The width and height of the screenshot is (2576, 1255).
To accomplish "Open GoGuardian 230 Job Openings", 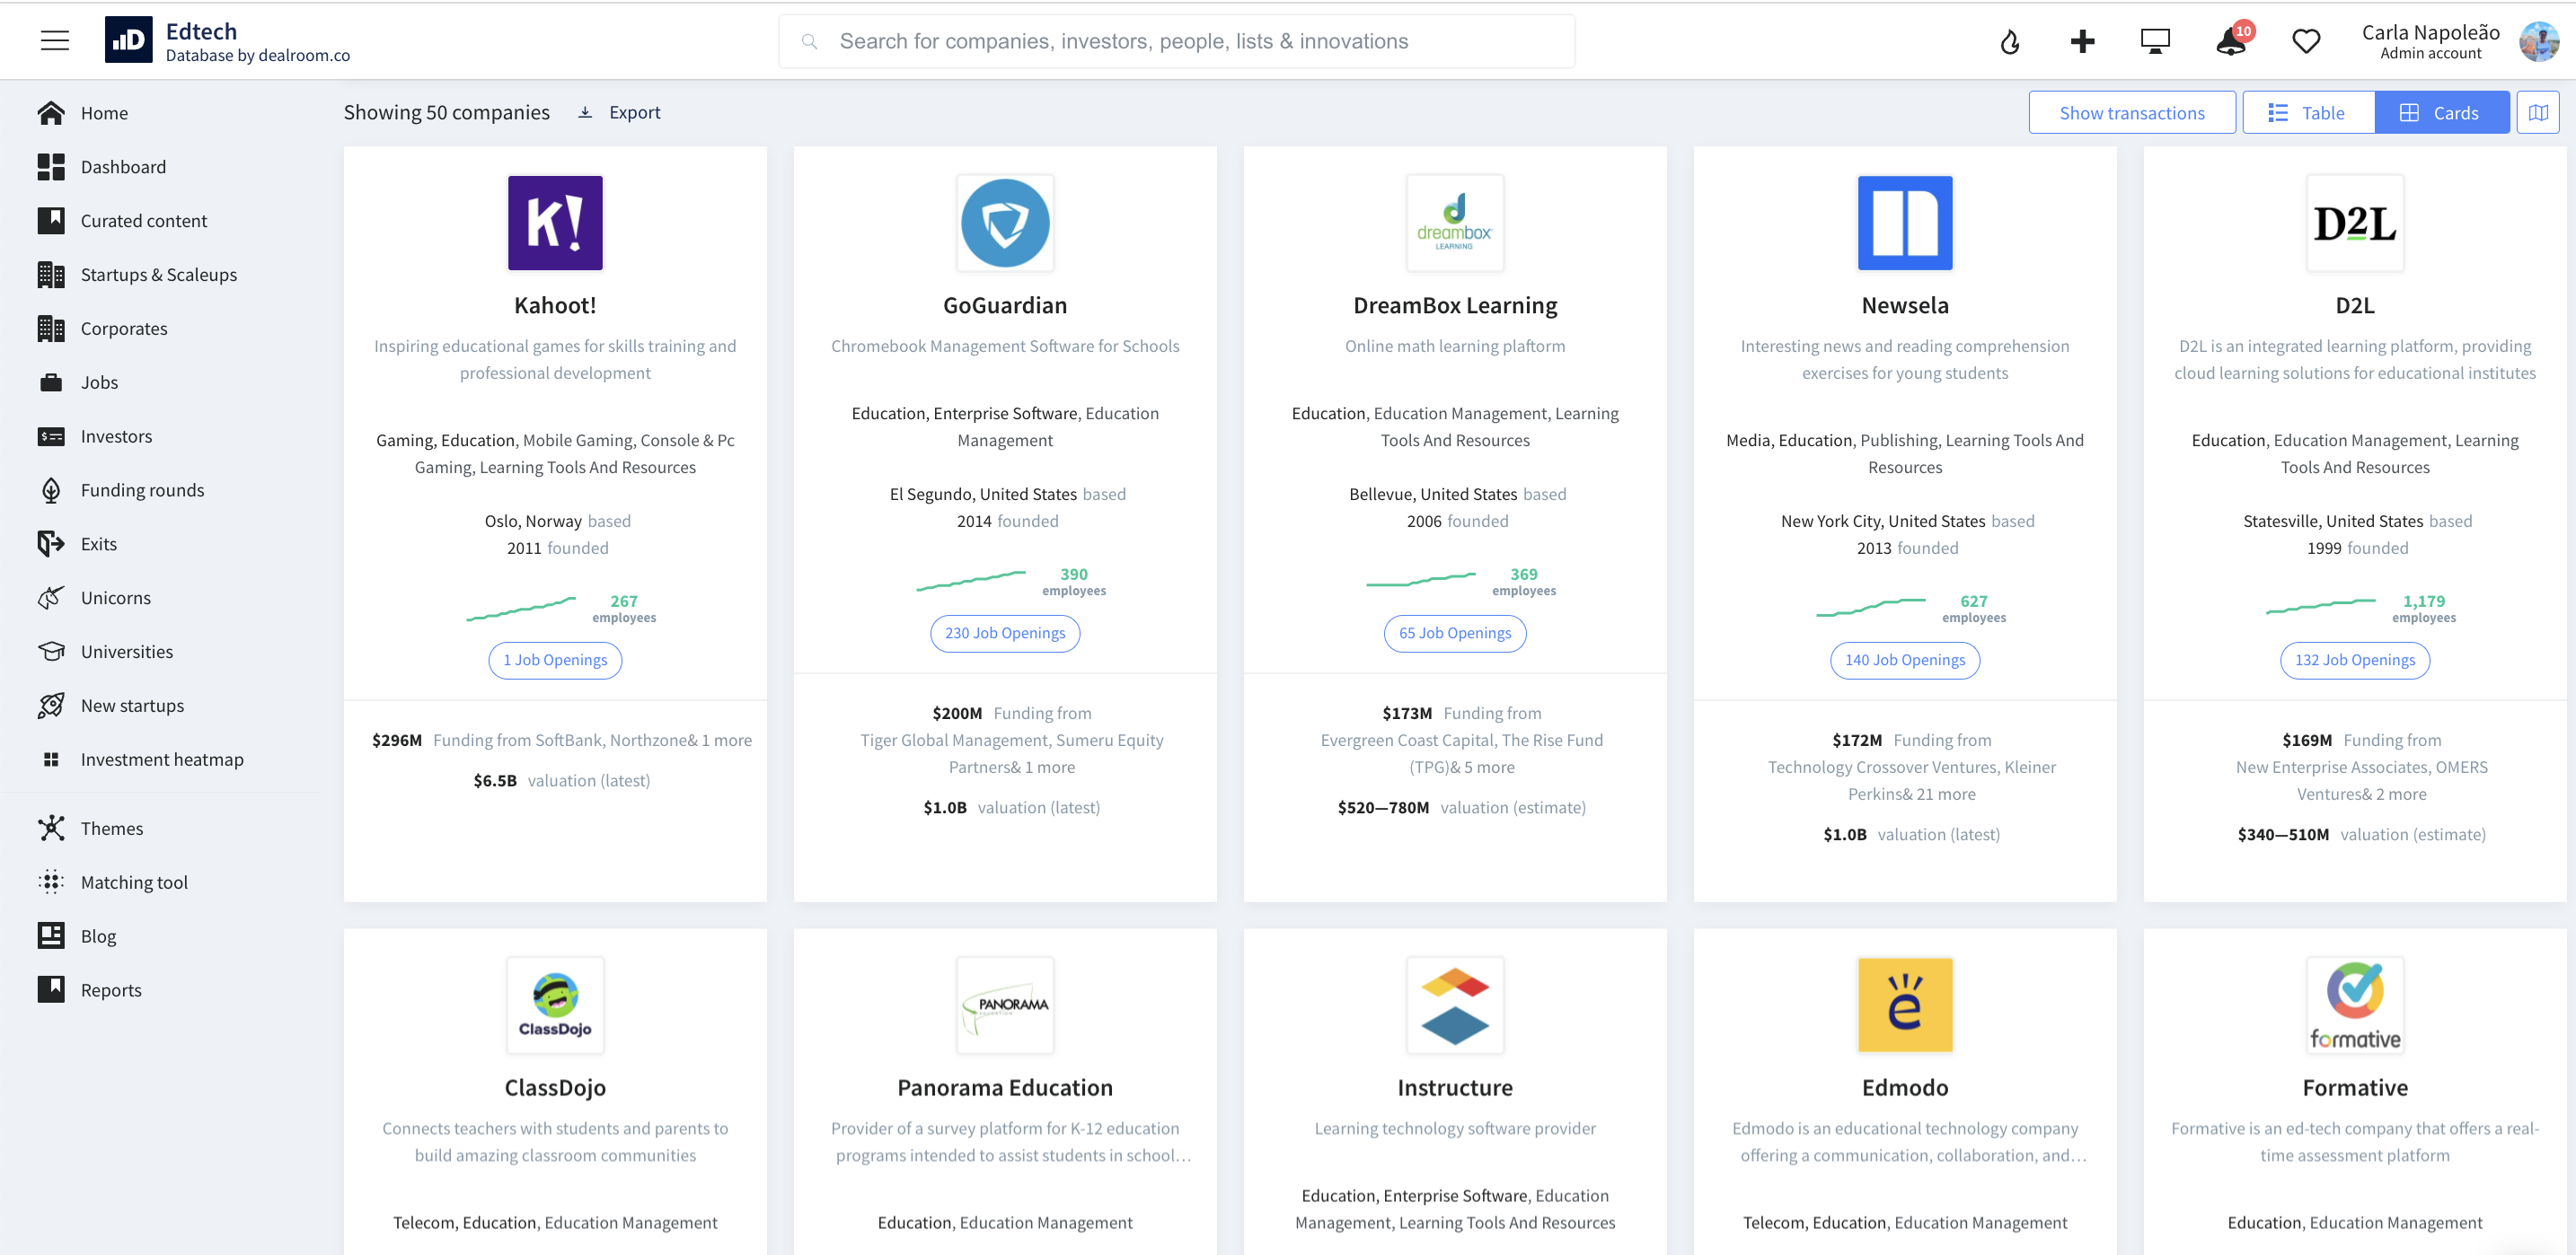I will (x=1004, y=633).
